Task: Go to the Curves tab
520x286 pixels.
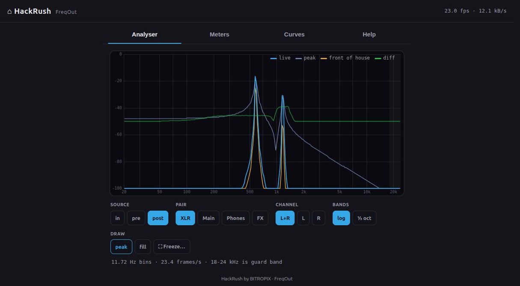Action: click(294, 35)
